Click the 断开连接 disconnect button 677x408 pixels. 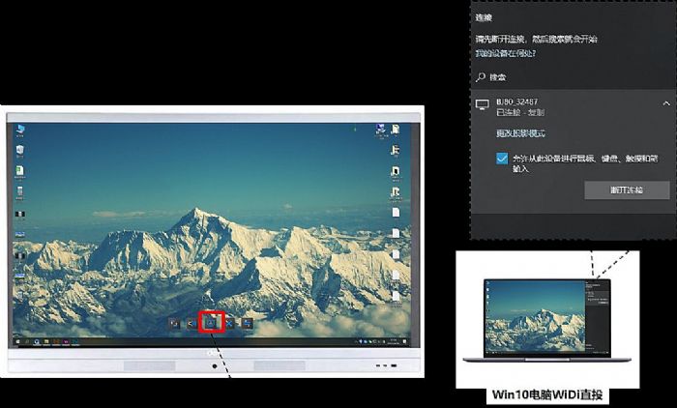tap(626, 189)
